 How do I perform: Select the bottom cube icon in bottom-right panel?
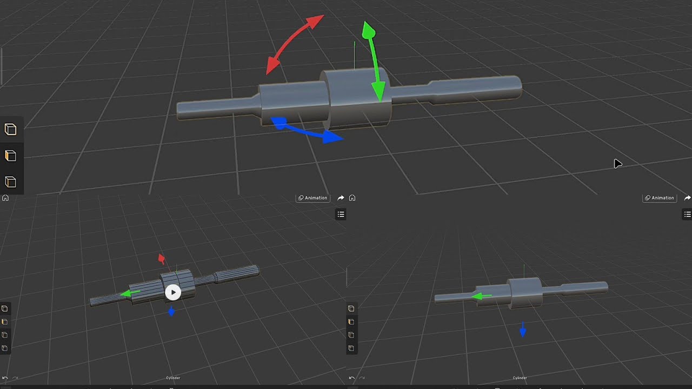pos(351,348)
